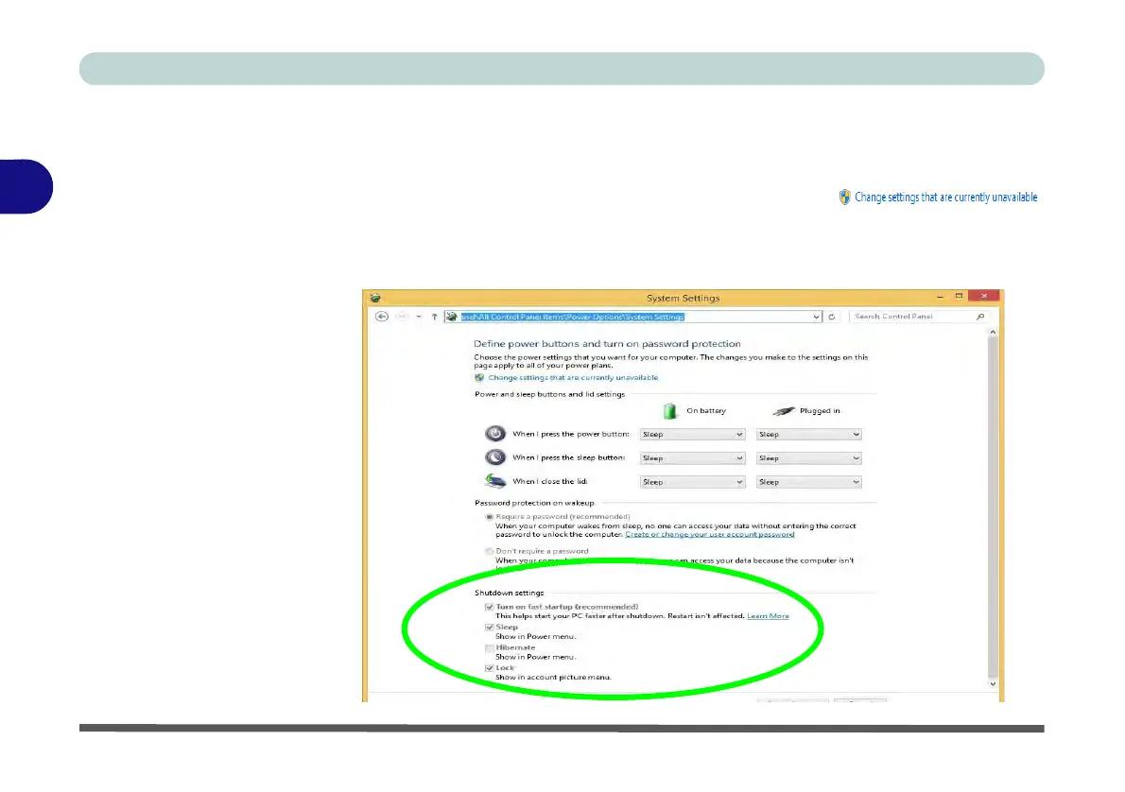Click the close the lid laptop icon
Image resolution: width=1125 pixels, height=792 pixels.
tap(495, 481)
